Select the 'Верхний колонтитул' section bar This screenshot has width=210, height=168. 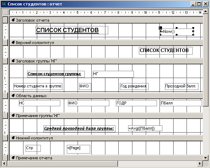106,43
